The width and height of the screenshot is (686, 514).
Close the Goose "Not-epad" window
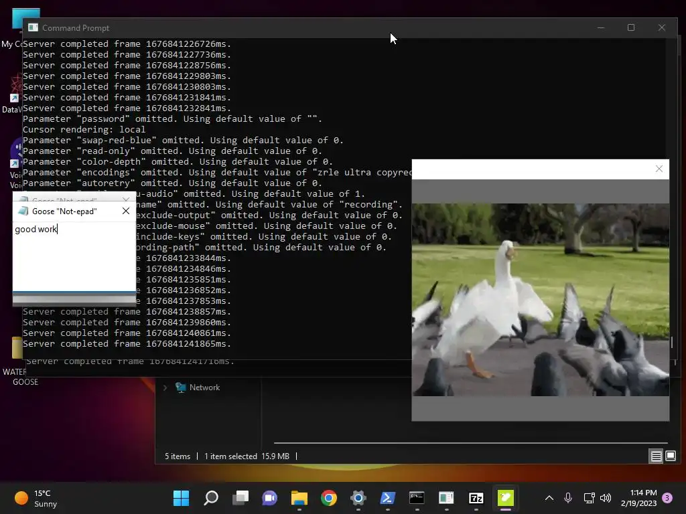click(126, 211)
